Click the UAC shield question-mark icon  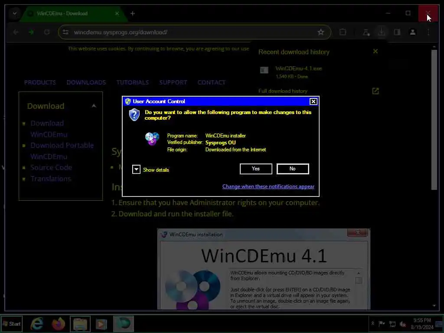click(x=134, y=115)
